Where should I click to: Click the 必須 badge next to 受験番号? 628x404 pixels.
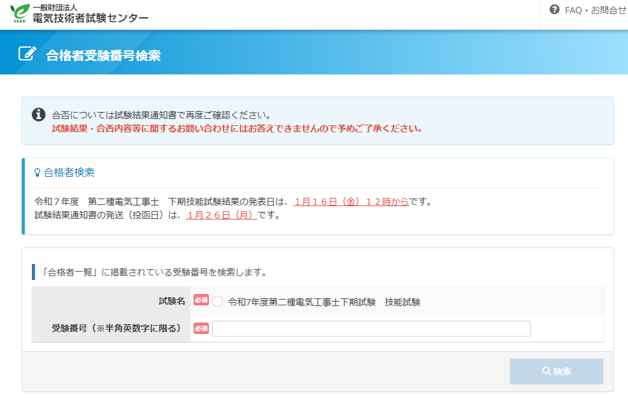tap(201, 328)
